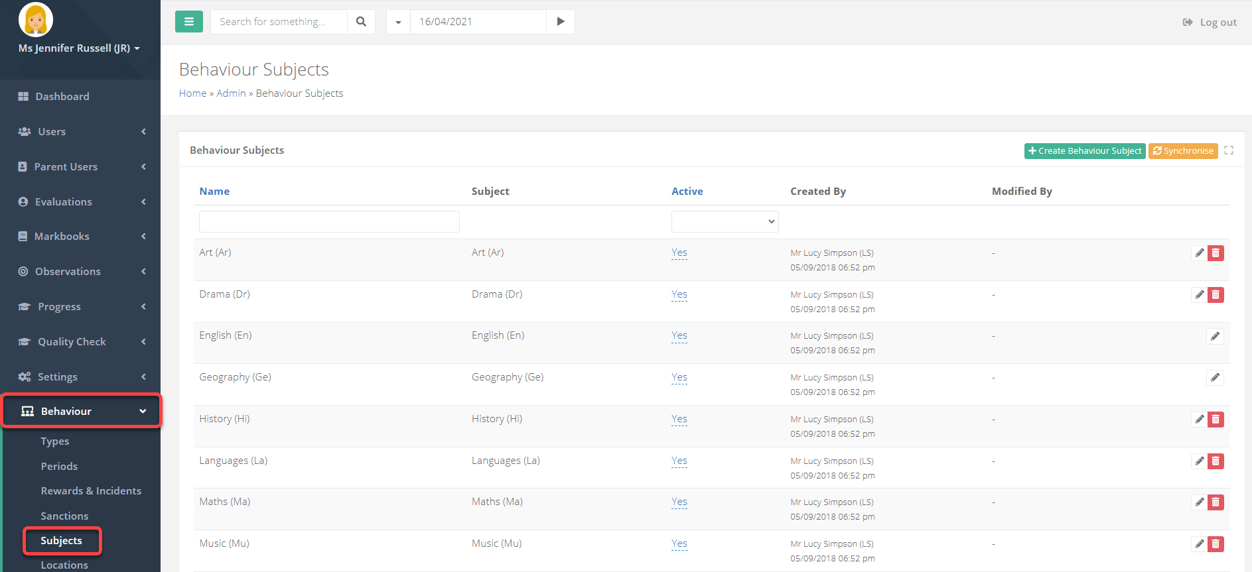This screenshot has width=1252, height=572.
Task: Toggle Active Yes for English (En)
Action: pyautogui.click(x=679, y=335)
